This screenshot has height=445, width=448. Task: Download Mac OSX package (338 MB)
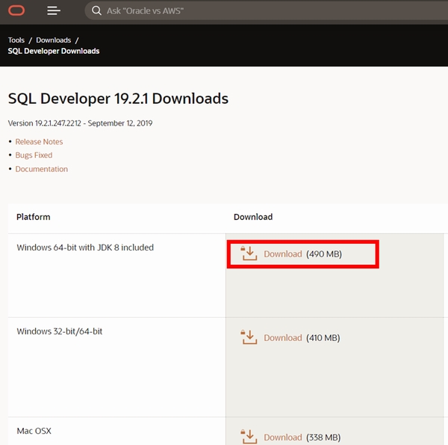(283, 438)
